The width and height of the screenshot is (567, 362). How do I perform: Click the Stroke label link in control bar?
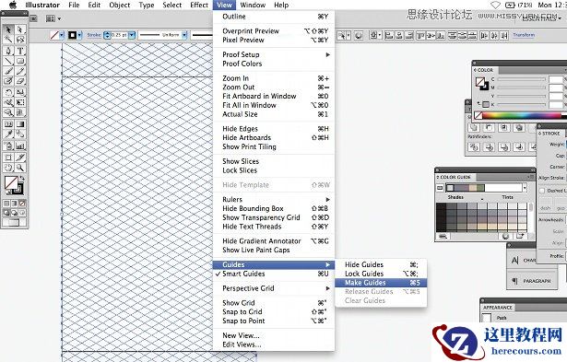(94, 35)
